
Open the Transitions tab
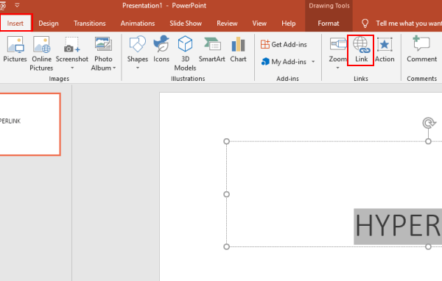pyautogui.click(x=90, y=24)
